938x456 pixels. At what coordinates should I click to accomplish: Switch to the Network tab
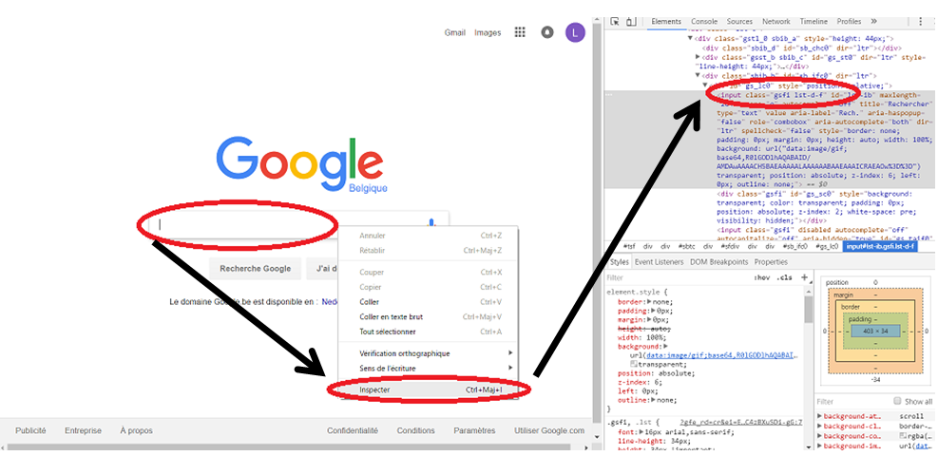coord(775,22)
